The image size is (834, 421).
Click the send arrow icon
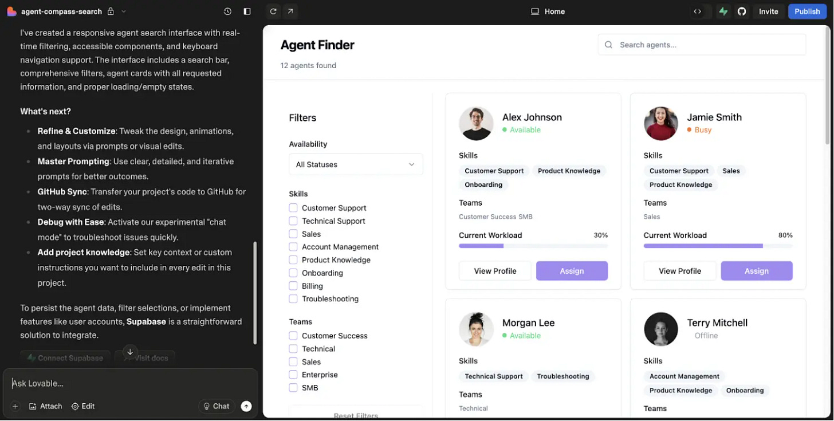click(x=246, y=406)
